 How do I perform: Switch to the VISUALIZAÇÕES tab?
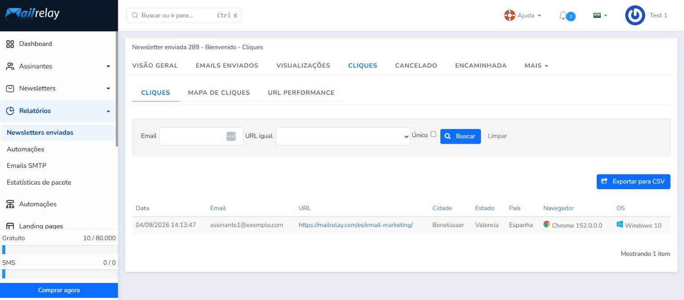(303, 65)
